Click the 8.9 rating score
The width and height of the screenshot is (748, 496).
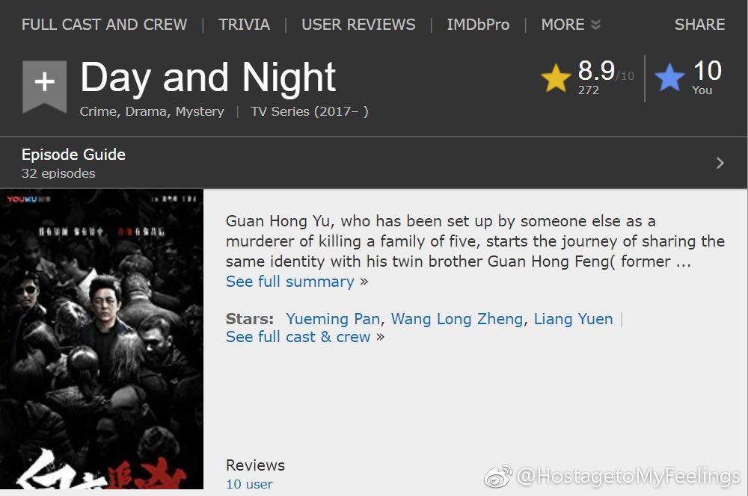pos(596,72)
